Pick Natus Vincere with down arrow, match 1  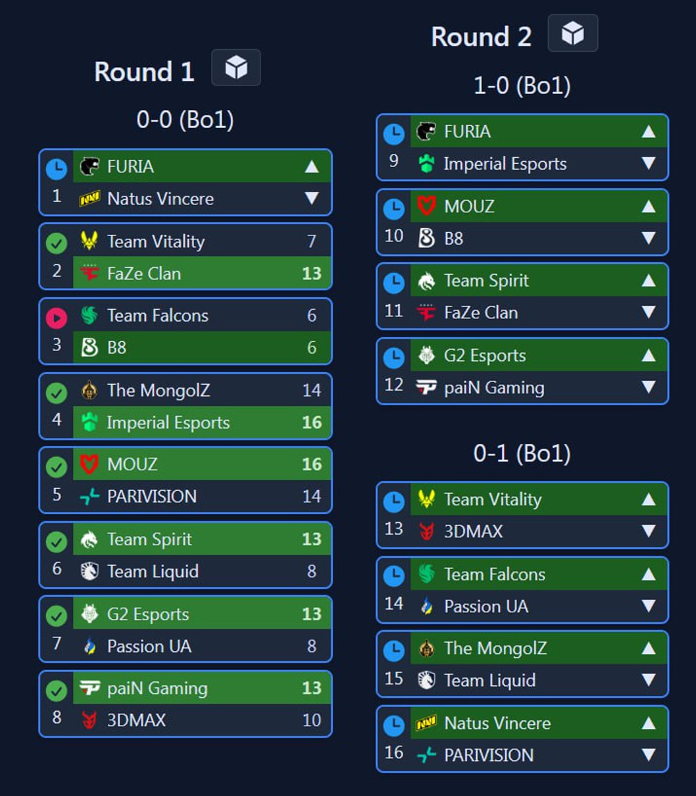[x=312, y=198]
